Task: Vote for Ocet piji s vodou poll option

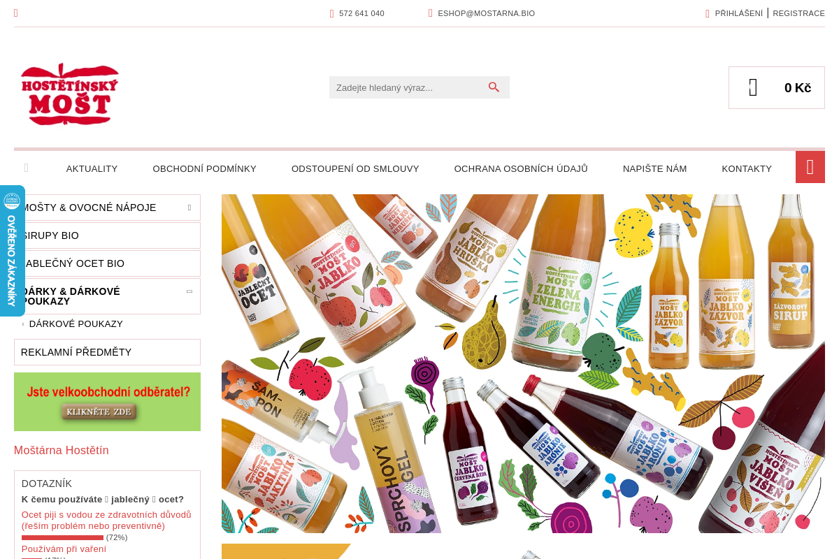Action: click(x=106, y=520)
